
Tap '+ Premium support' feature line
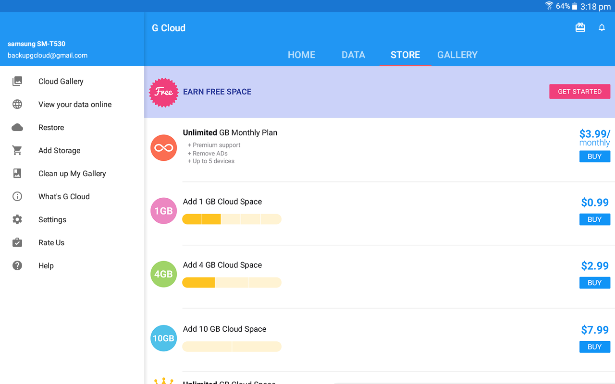[x=214, y=145]
